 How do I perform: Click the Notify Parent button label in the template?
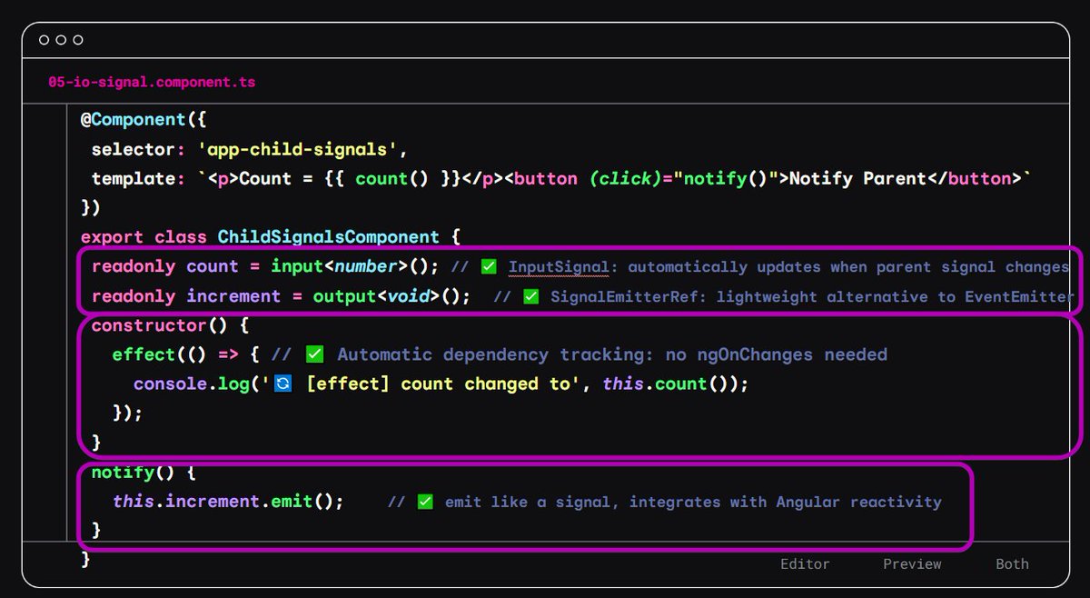[x=858, y=178]
